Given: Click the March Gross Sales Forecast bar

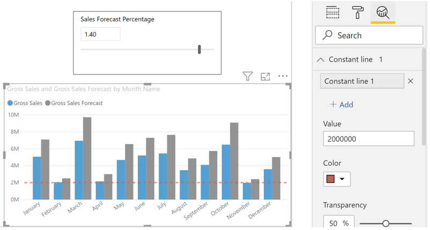Looking at the screenshot, I should (87, 159).
